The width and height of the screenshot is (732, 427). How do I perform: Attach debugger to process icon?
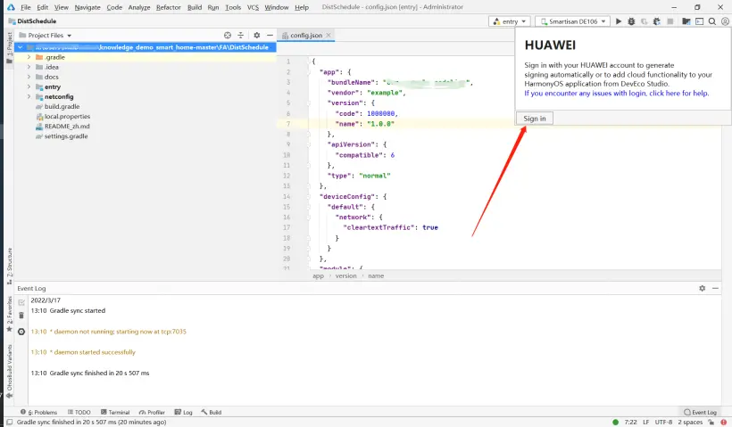click(x=657, y=21)
